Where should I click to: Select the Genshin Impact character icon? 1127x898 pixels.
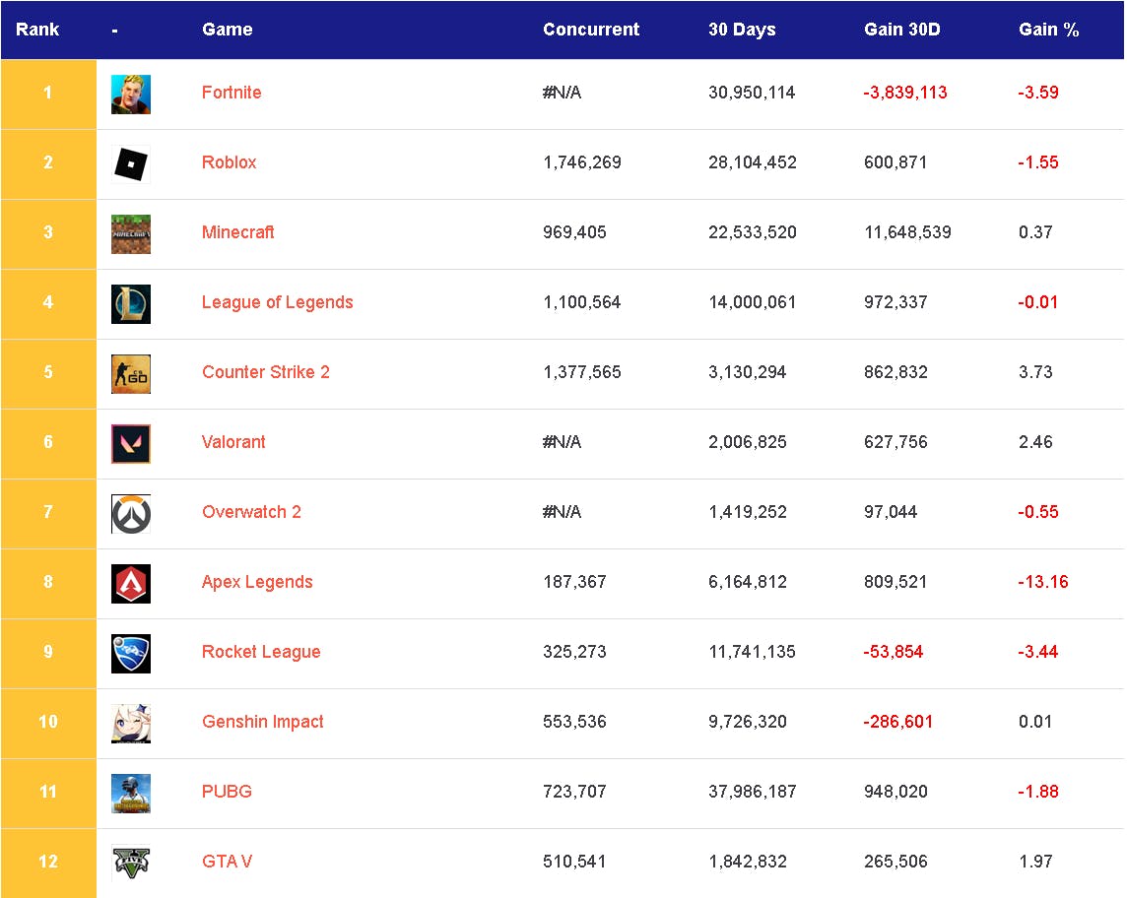pos(131,724)
